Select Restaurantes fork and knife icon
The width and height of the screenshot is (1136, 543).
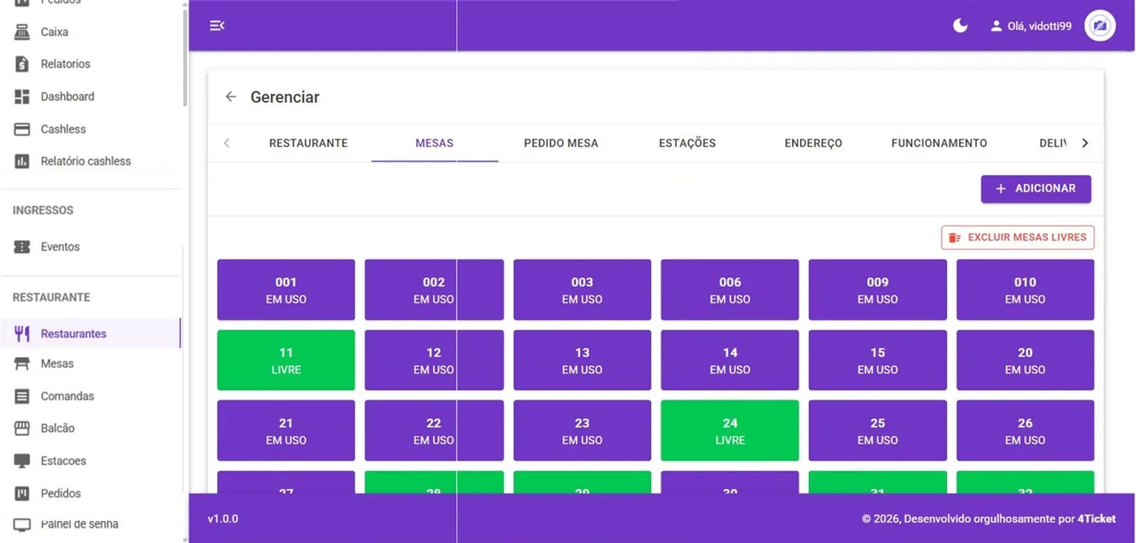(x=22, y=334)
